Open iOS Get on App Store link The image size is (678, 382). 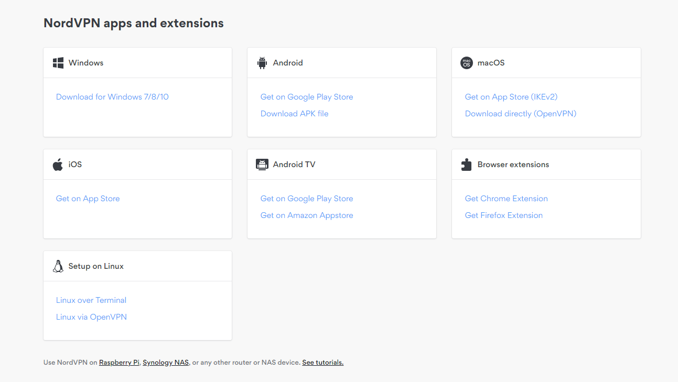[x=88, y=199]
